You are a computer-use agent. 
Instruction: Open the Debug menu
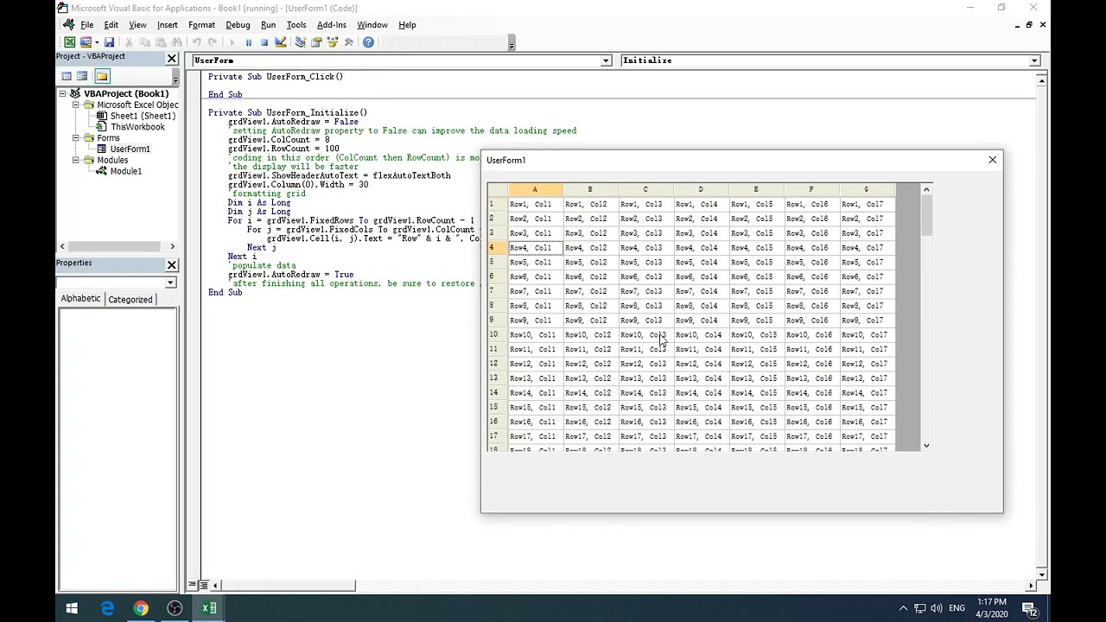[x=238, y=25]
